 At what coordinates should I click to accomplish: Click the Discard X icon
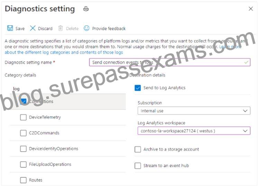pos(33,28)
